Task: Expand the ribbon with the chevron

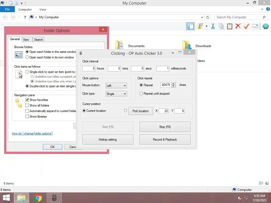Action: pyautogui.click(x=262, y=9)
